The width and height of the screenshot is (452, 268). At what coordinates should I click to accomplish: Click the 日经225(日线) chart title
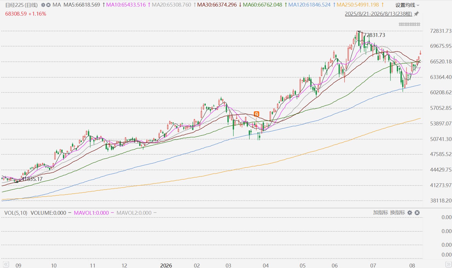[22, 5]
